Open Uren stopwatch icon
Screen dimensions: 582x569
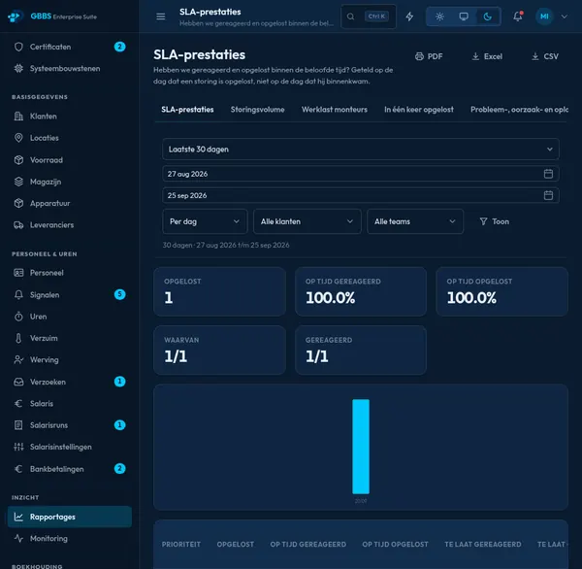click(18, 317)
